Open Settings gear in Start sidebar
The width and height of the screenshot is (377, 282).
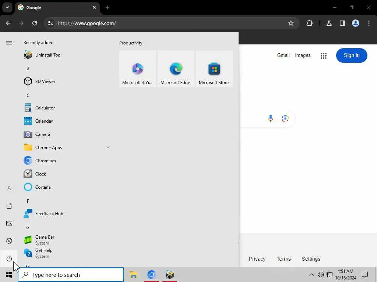9,241
